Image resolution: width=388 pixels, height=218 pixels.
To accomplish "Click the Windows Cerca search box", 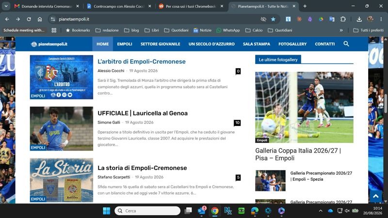I will [147, 211].
